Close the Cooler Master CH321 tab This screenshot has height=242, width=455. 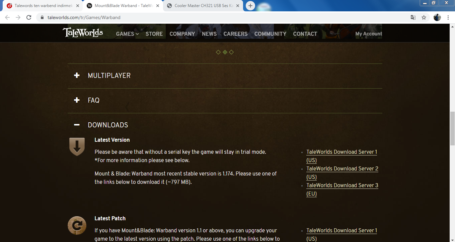[238, 6]
